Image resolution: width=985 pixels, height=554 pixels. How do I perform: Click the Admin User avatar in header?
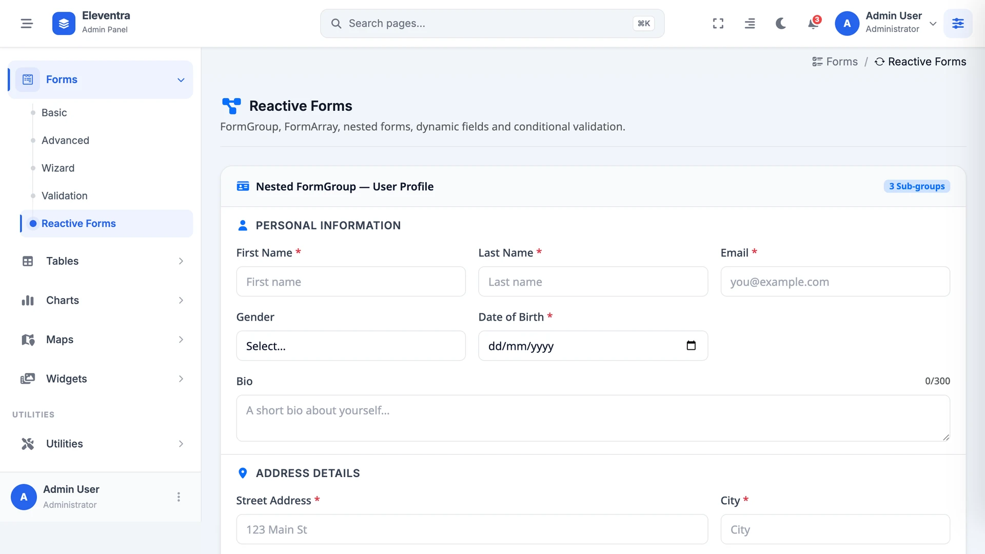(847, 24)
